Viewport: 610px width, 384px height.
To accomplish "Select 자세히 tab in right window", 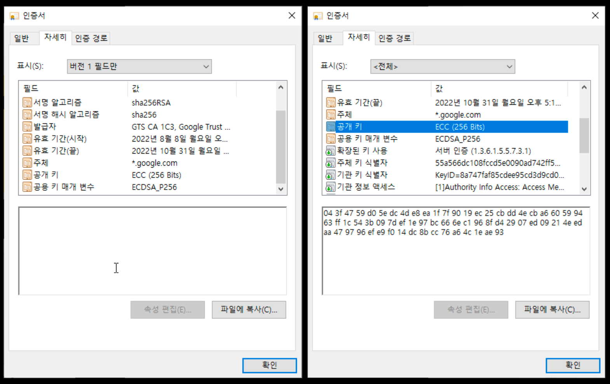I will [359, 37].
